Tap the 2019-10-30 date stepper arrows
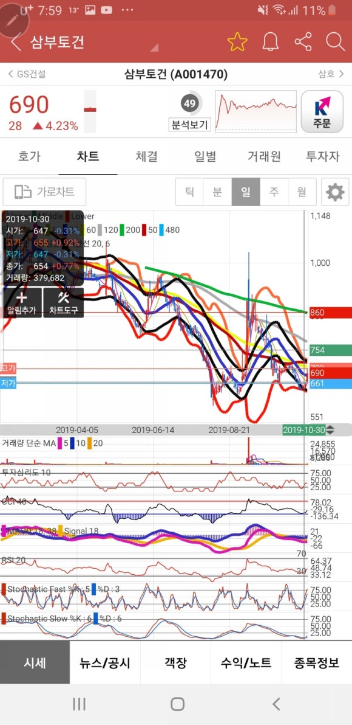Image resolution: width=352 pixels, height=725 pixels. pyautogui.click(x=330, y=430)
